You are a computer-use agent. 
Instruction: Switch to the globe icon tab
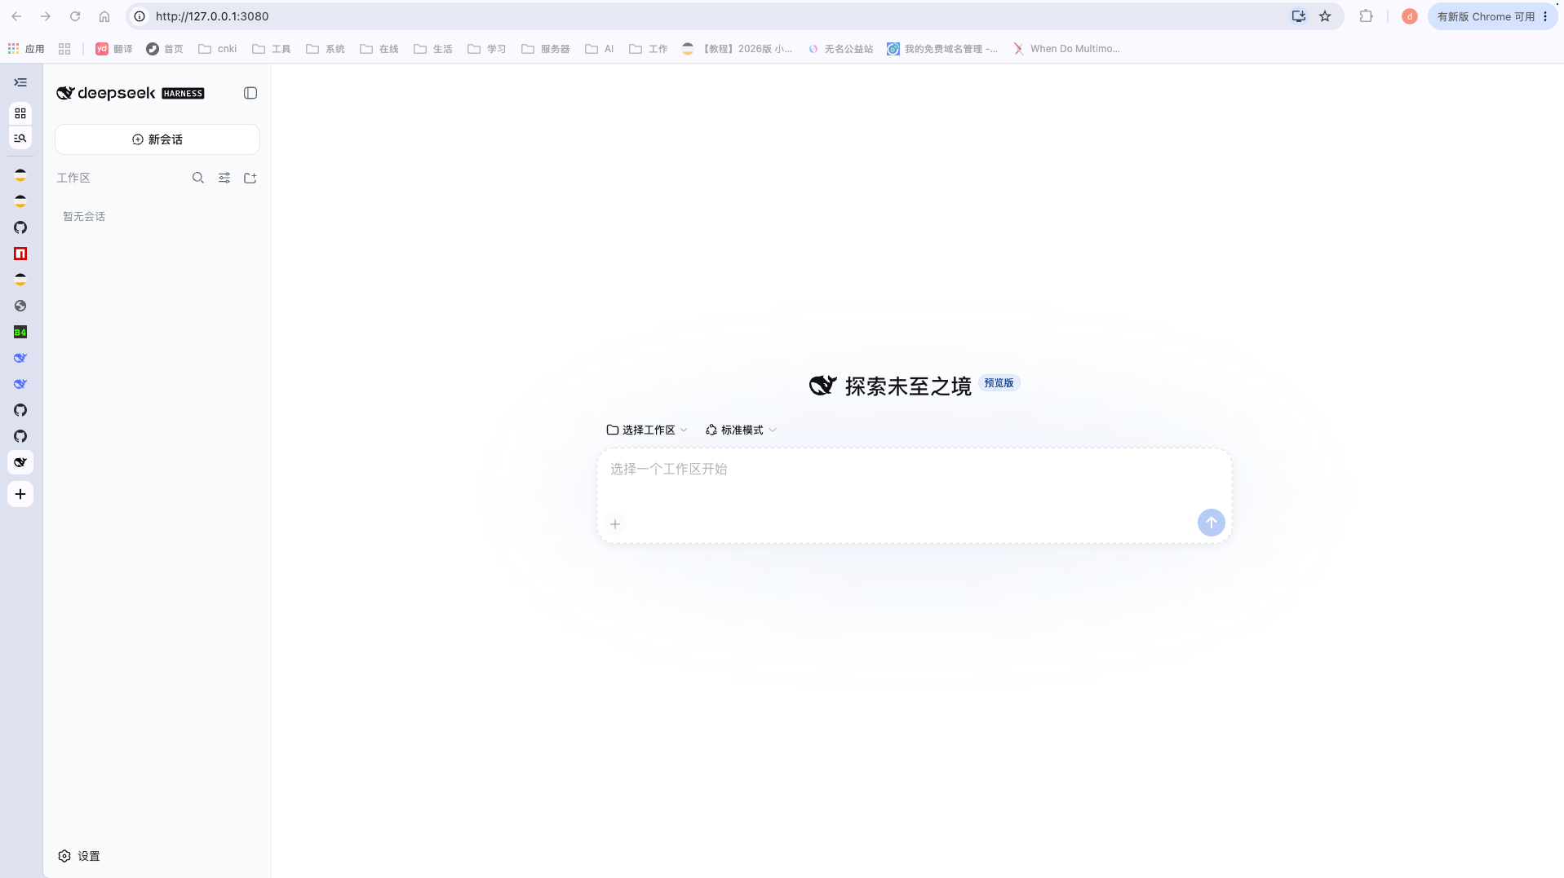tap(20, 306)
